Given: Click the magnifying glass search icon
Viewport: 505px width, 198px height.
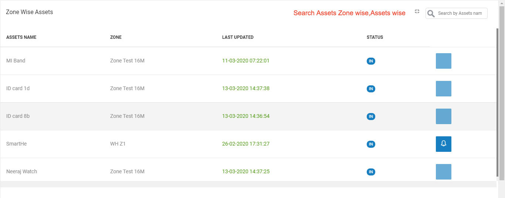Looking at the screenshot, I should point(431,14).
